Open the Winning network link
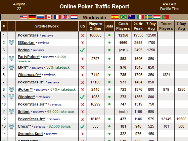The height and width of the screenshot is (141, 188). coord(27,97)
